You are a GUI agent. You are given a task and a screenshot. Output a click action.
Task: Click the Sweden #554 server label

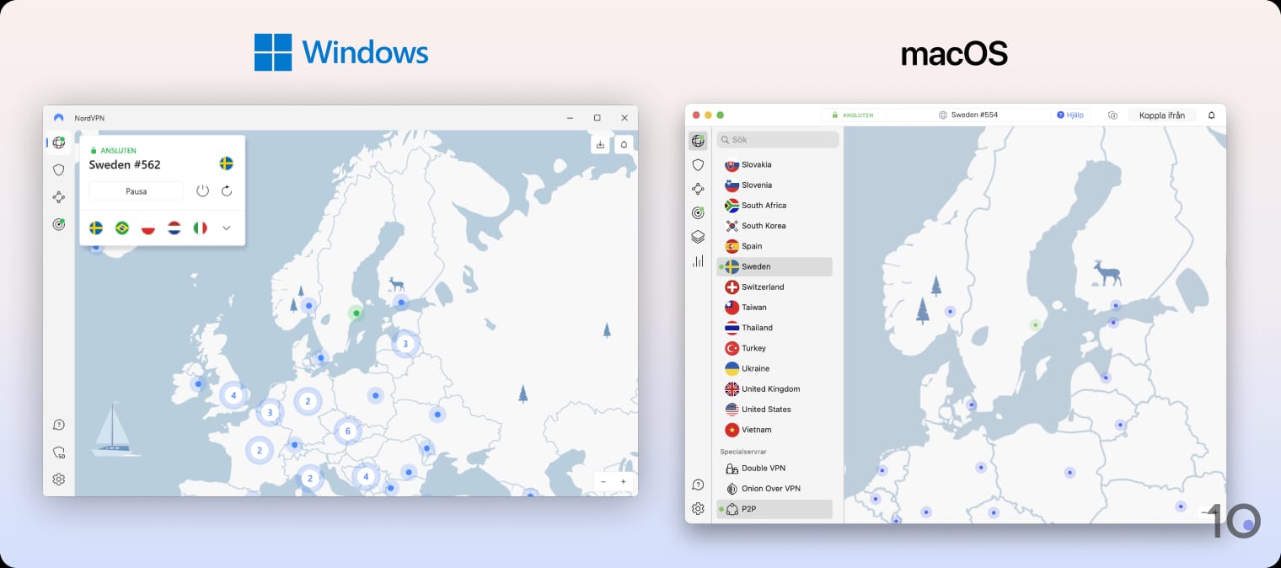974,115
